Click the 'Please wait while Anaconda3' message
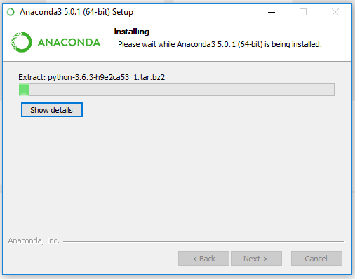 tap(220, 44)
